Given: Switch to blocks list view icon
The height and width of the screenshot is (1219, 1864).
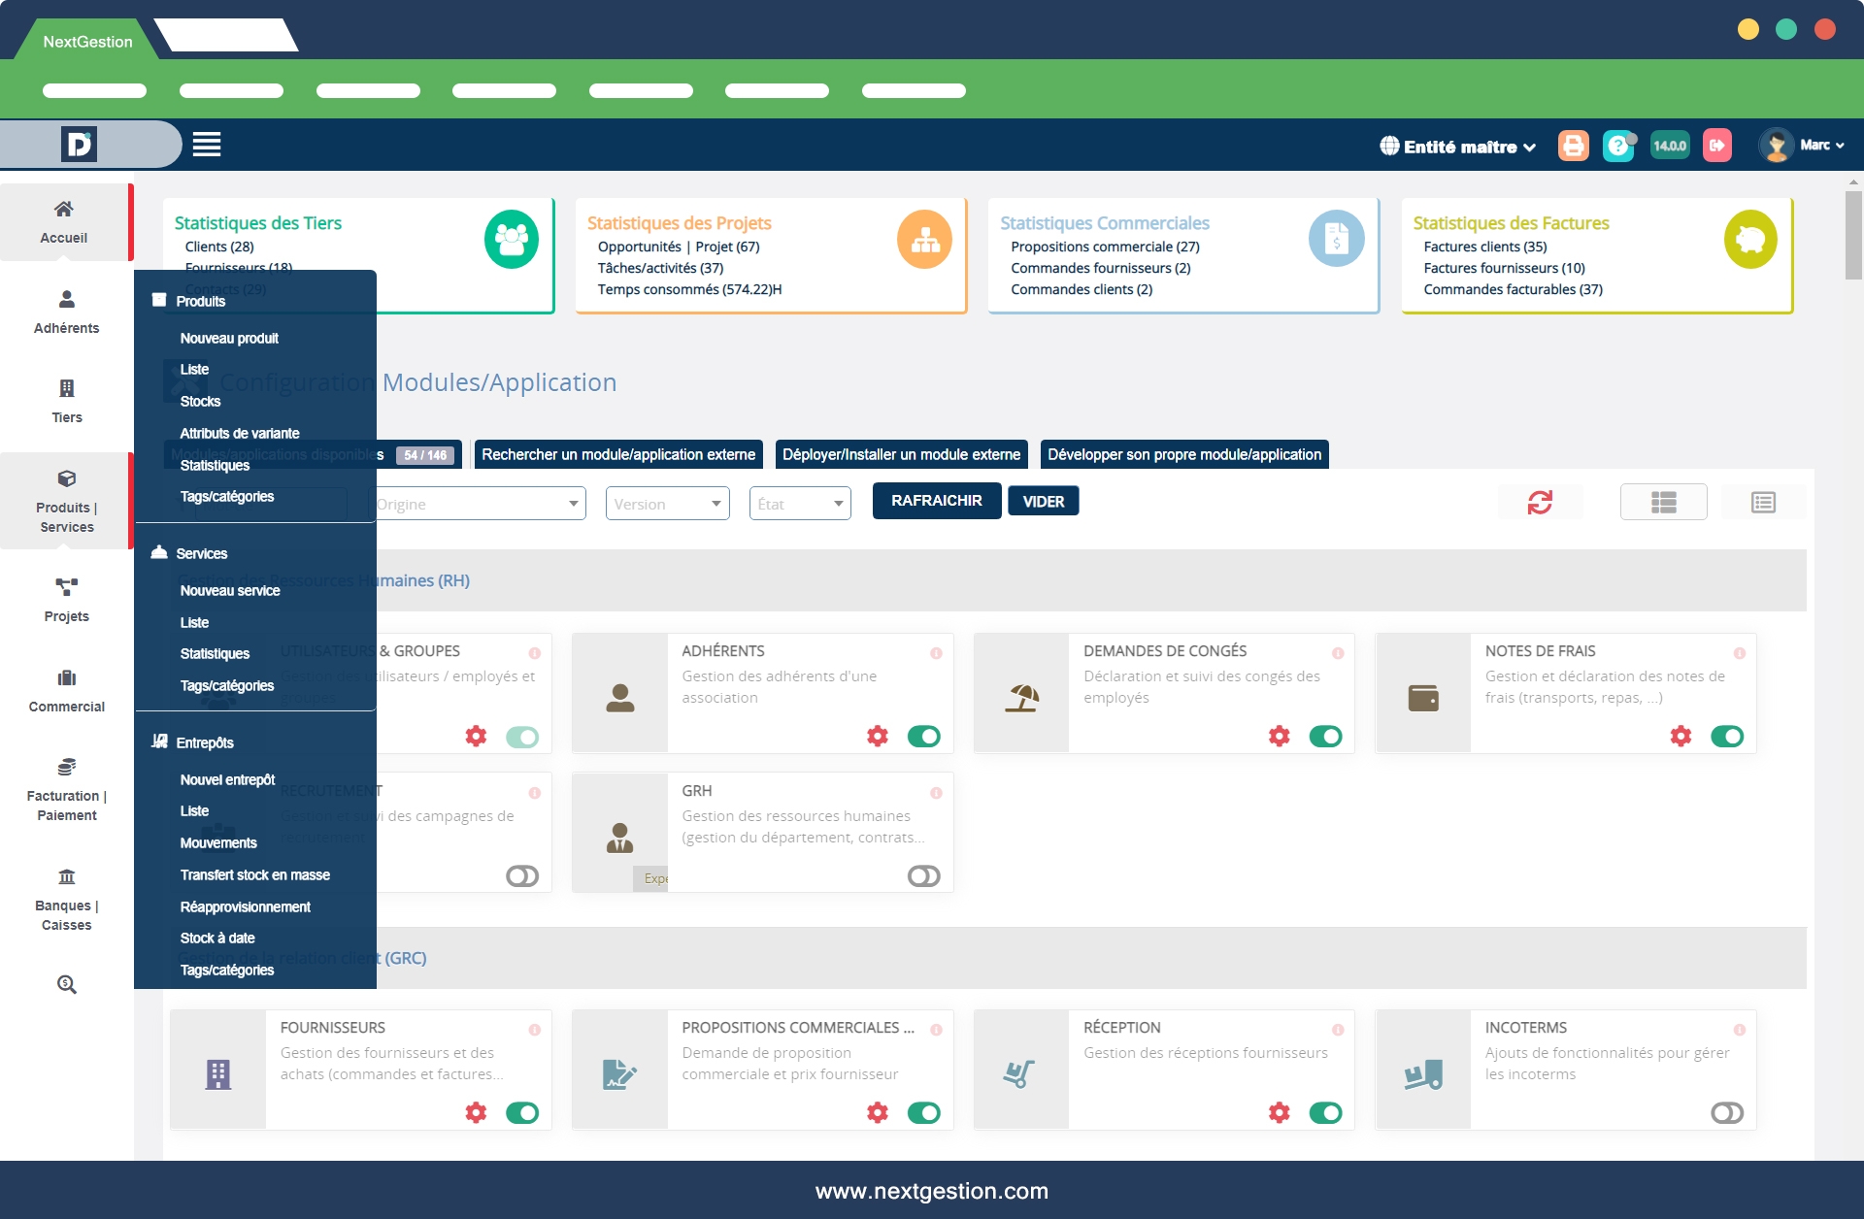Looking at the screenshot, I should click(x=1663, y=502).
